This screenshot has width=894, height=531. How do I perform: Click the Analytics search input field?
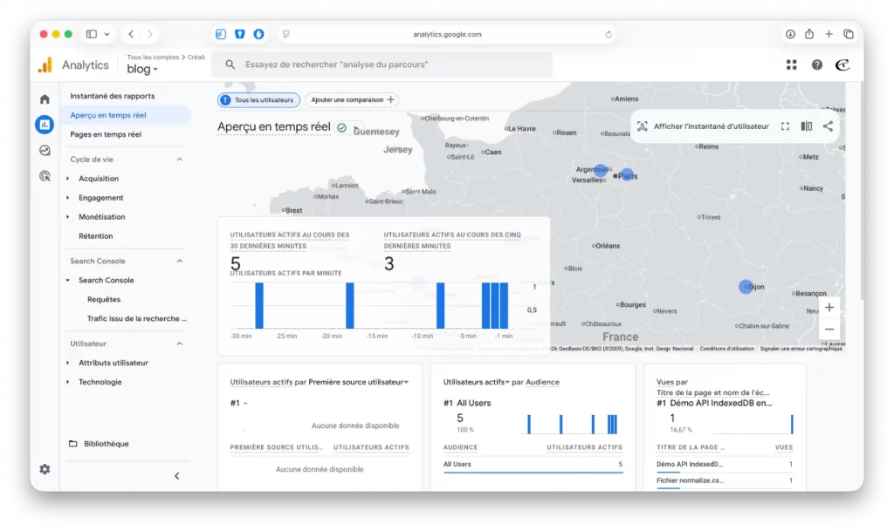coord(389,65)
